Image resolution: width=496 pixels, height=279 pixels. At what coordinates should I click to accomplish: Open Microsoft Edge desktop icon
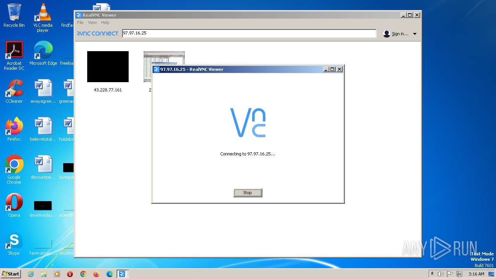point(43,53)
